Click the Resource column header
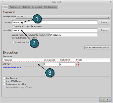This screenshot has width=113, height=103. click(8, 60)
